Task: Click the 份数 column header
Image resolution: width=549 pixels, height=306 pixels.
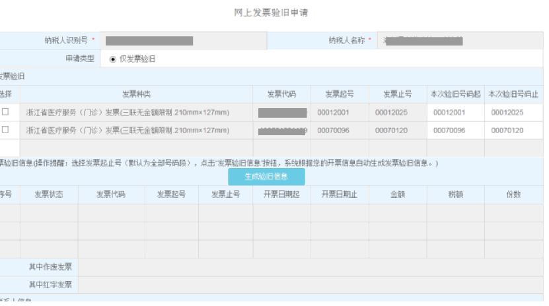Action: click(513, 195)
